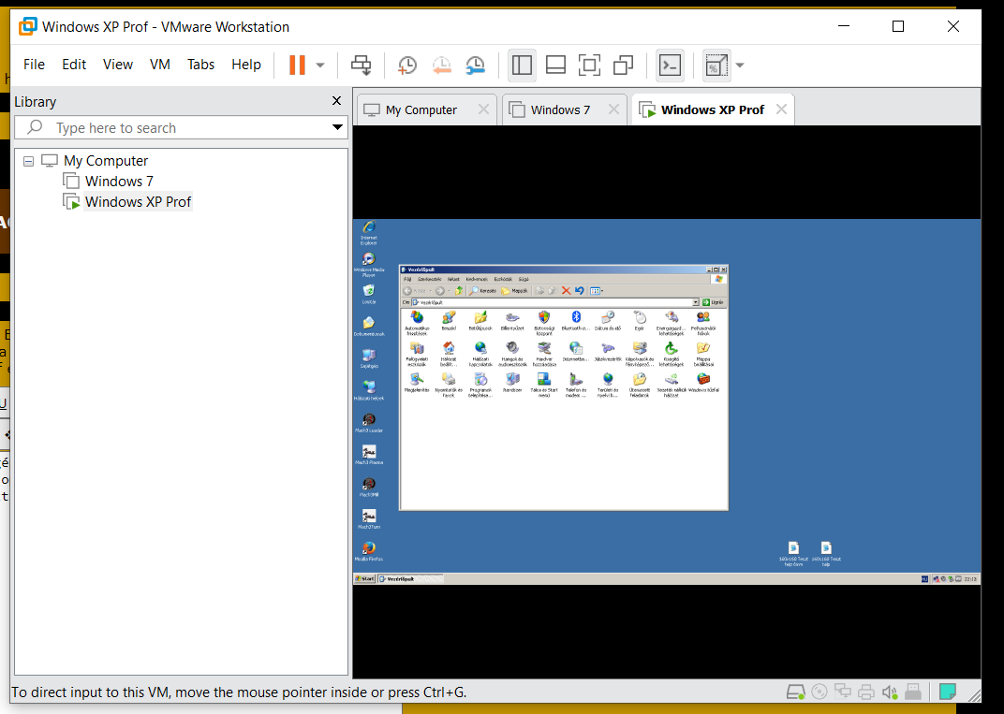1004x714 pixels.
Task: Click the XP Start button
Action: pyautogui.click(x=364, y=578)
